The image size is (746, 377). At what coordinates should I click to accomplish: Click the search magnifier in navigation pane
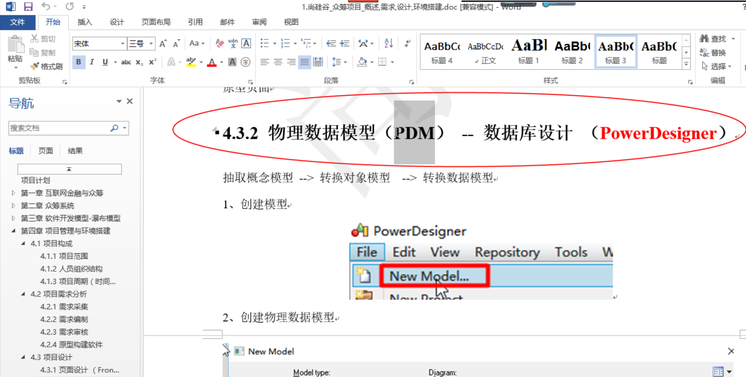point(114,128)
